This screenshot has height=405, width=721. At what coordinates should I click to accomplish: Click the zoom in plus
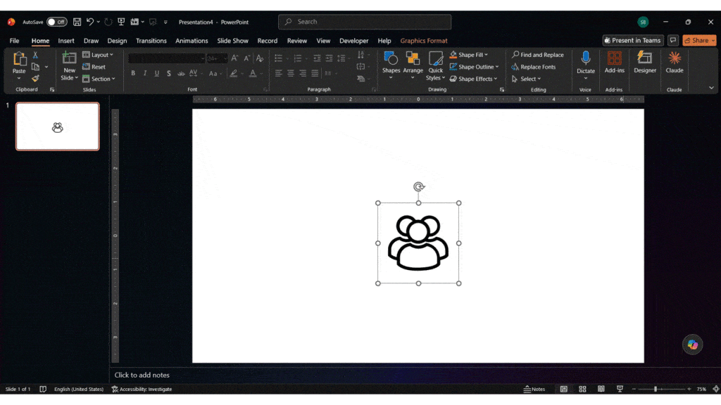coord(689,389)
